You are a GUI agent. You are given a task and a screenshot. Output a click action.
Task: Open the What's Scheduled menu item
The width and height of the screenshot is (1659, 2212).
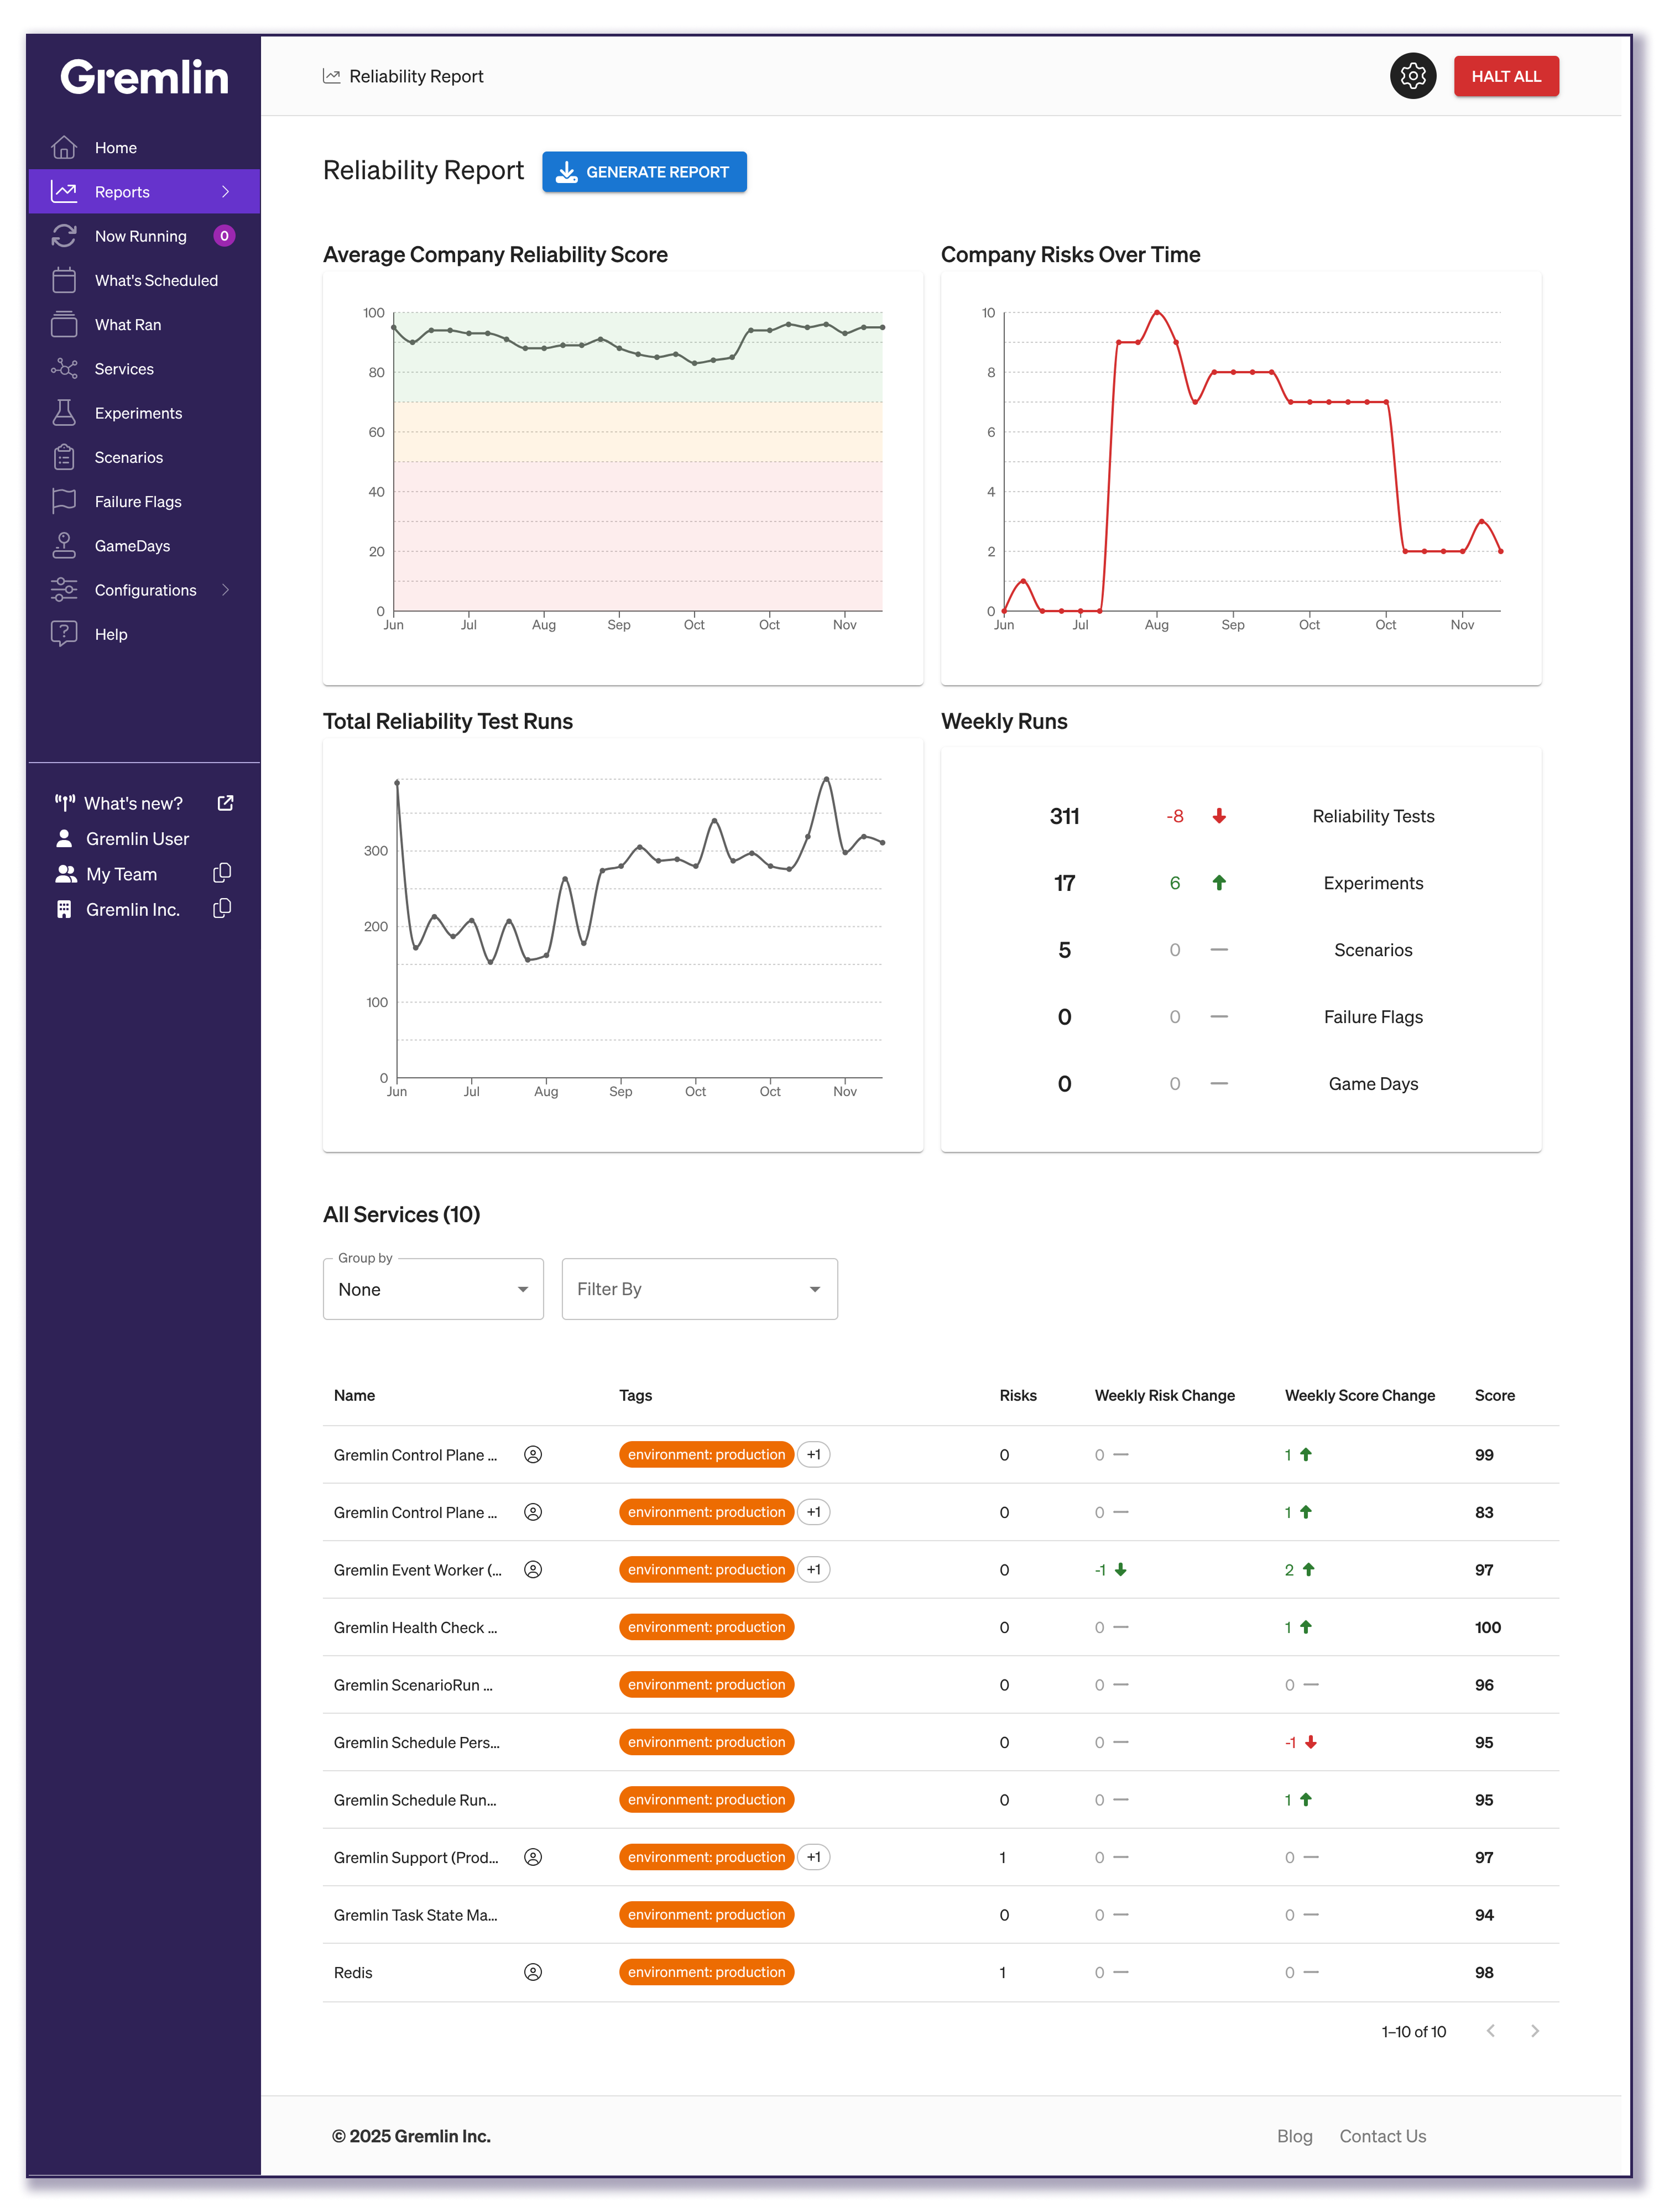click(156, 280)
